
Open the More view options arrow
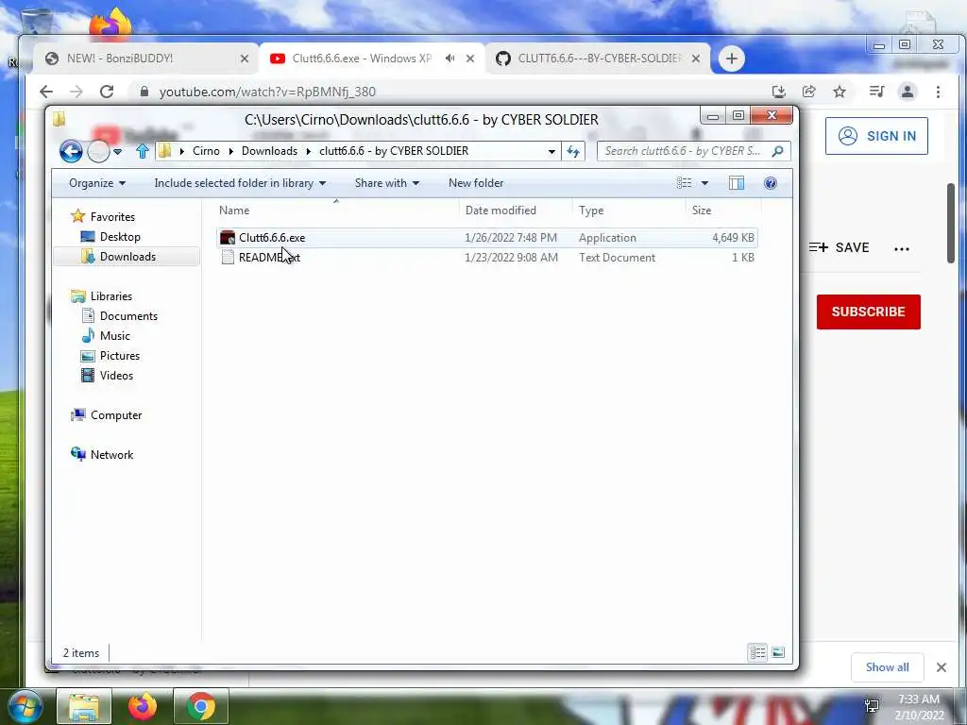(x=704, y=183)
